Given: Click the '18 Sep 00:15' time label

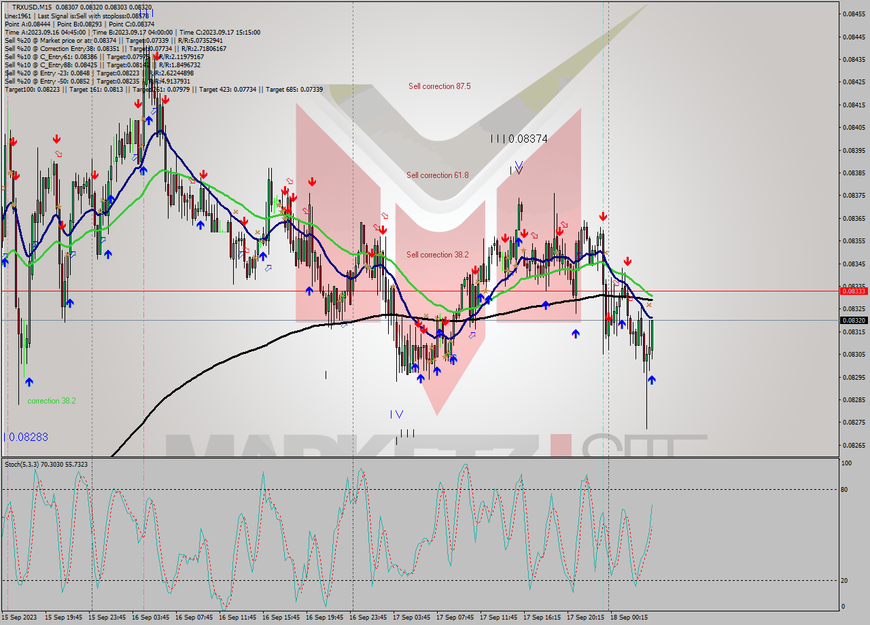Looking at the screenshot, I should point(629,617).
